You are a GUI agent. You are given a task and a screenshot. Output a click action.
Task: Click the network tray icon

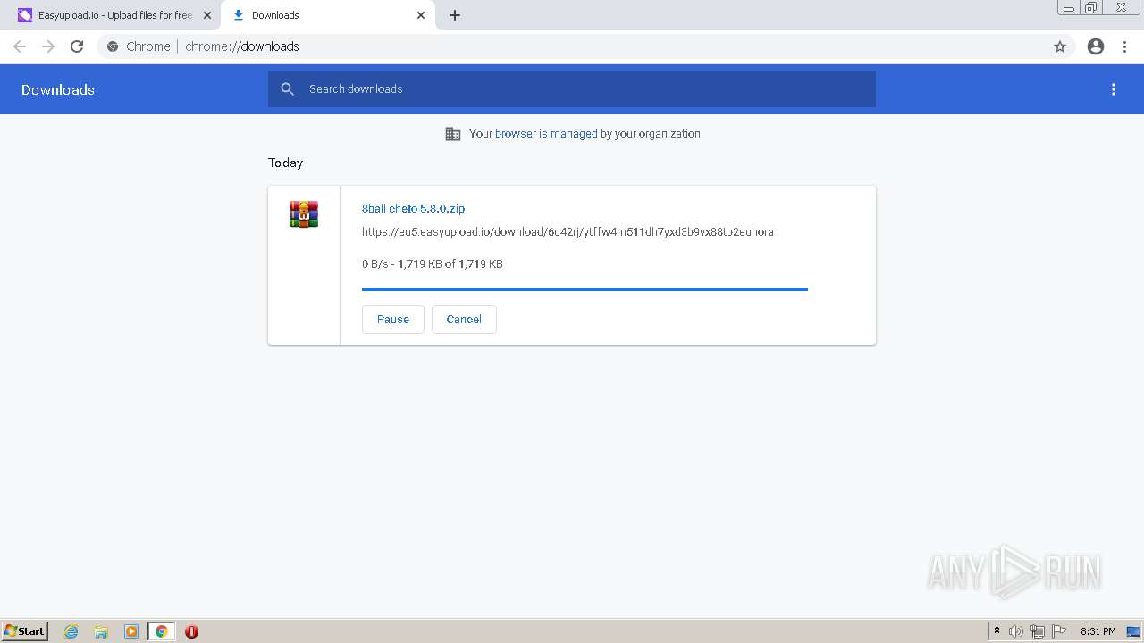pos(1038,631)
